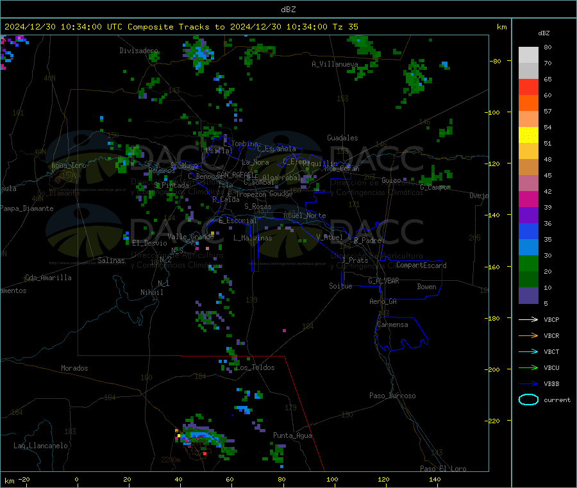Click the Lag.Llancanelo label

(40, 446)
